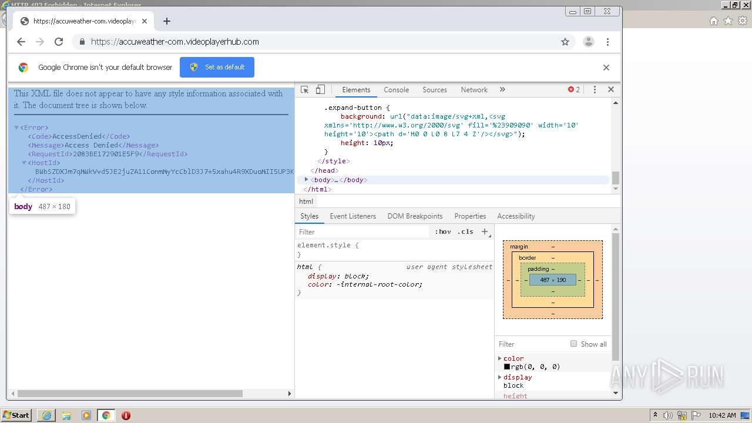This screenshot has height=423, width=752.
Task: Click the display: block declaration
Action: (x=338, y=276)
